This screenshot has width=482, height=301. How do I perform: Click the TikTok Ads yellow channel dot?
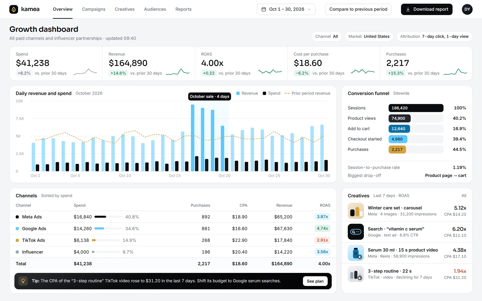(17, 240)
